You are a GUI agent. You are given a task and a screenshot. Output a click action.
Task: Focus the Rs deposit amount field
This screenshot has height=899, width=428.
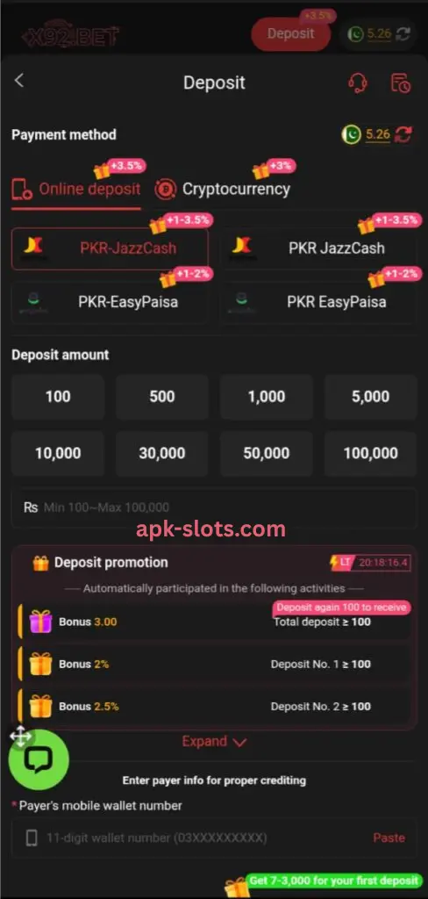pyautogui.click(x=214, y=507)
